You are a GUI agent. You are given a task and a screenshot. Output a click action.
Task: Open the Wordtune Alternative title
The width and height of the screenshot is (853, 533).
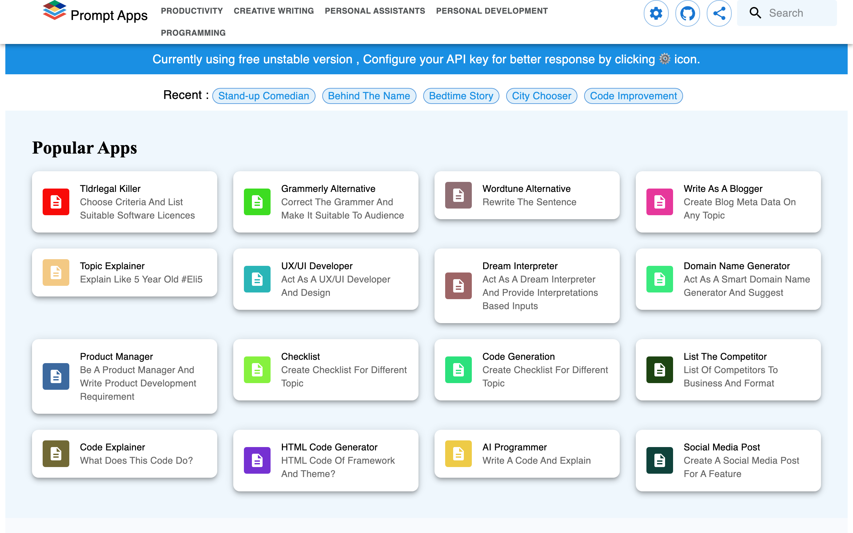coord(526,189)
